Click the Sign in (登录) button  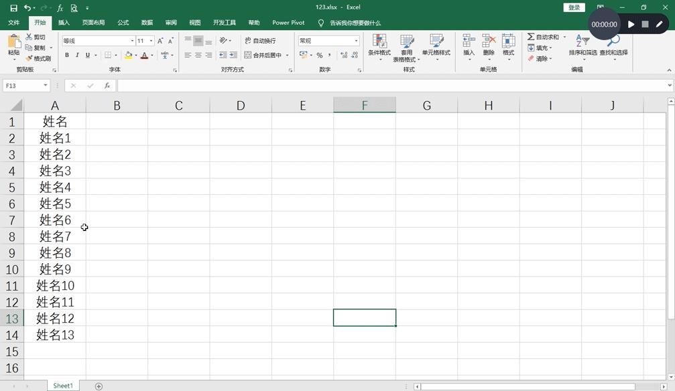[574, 7]
